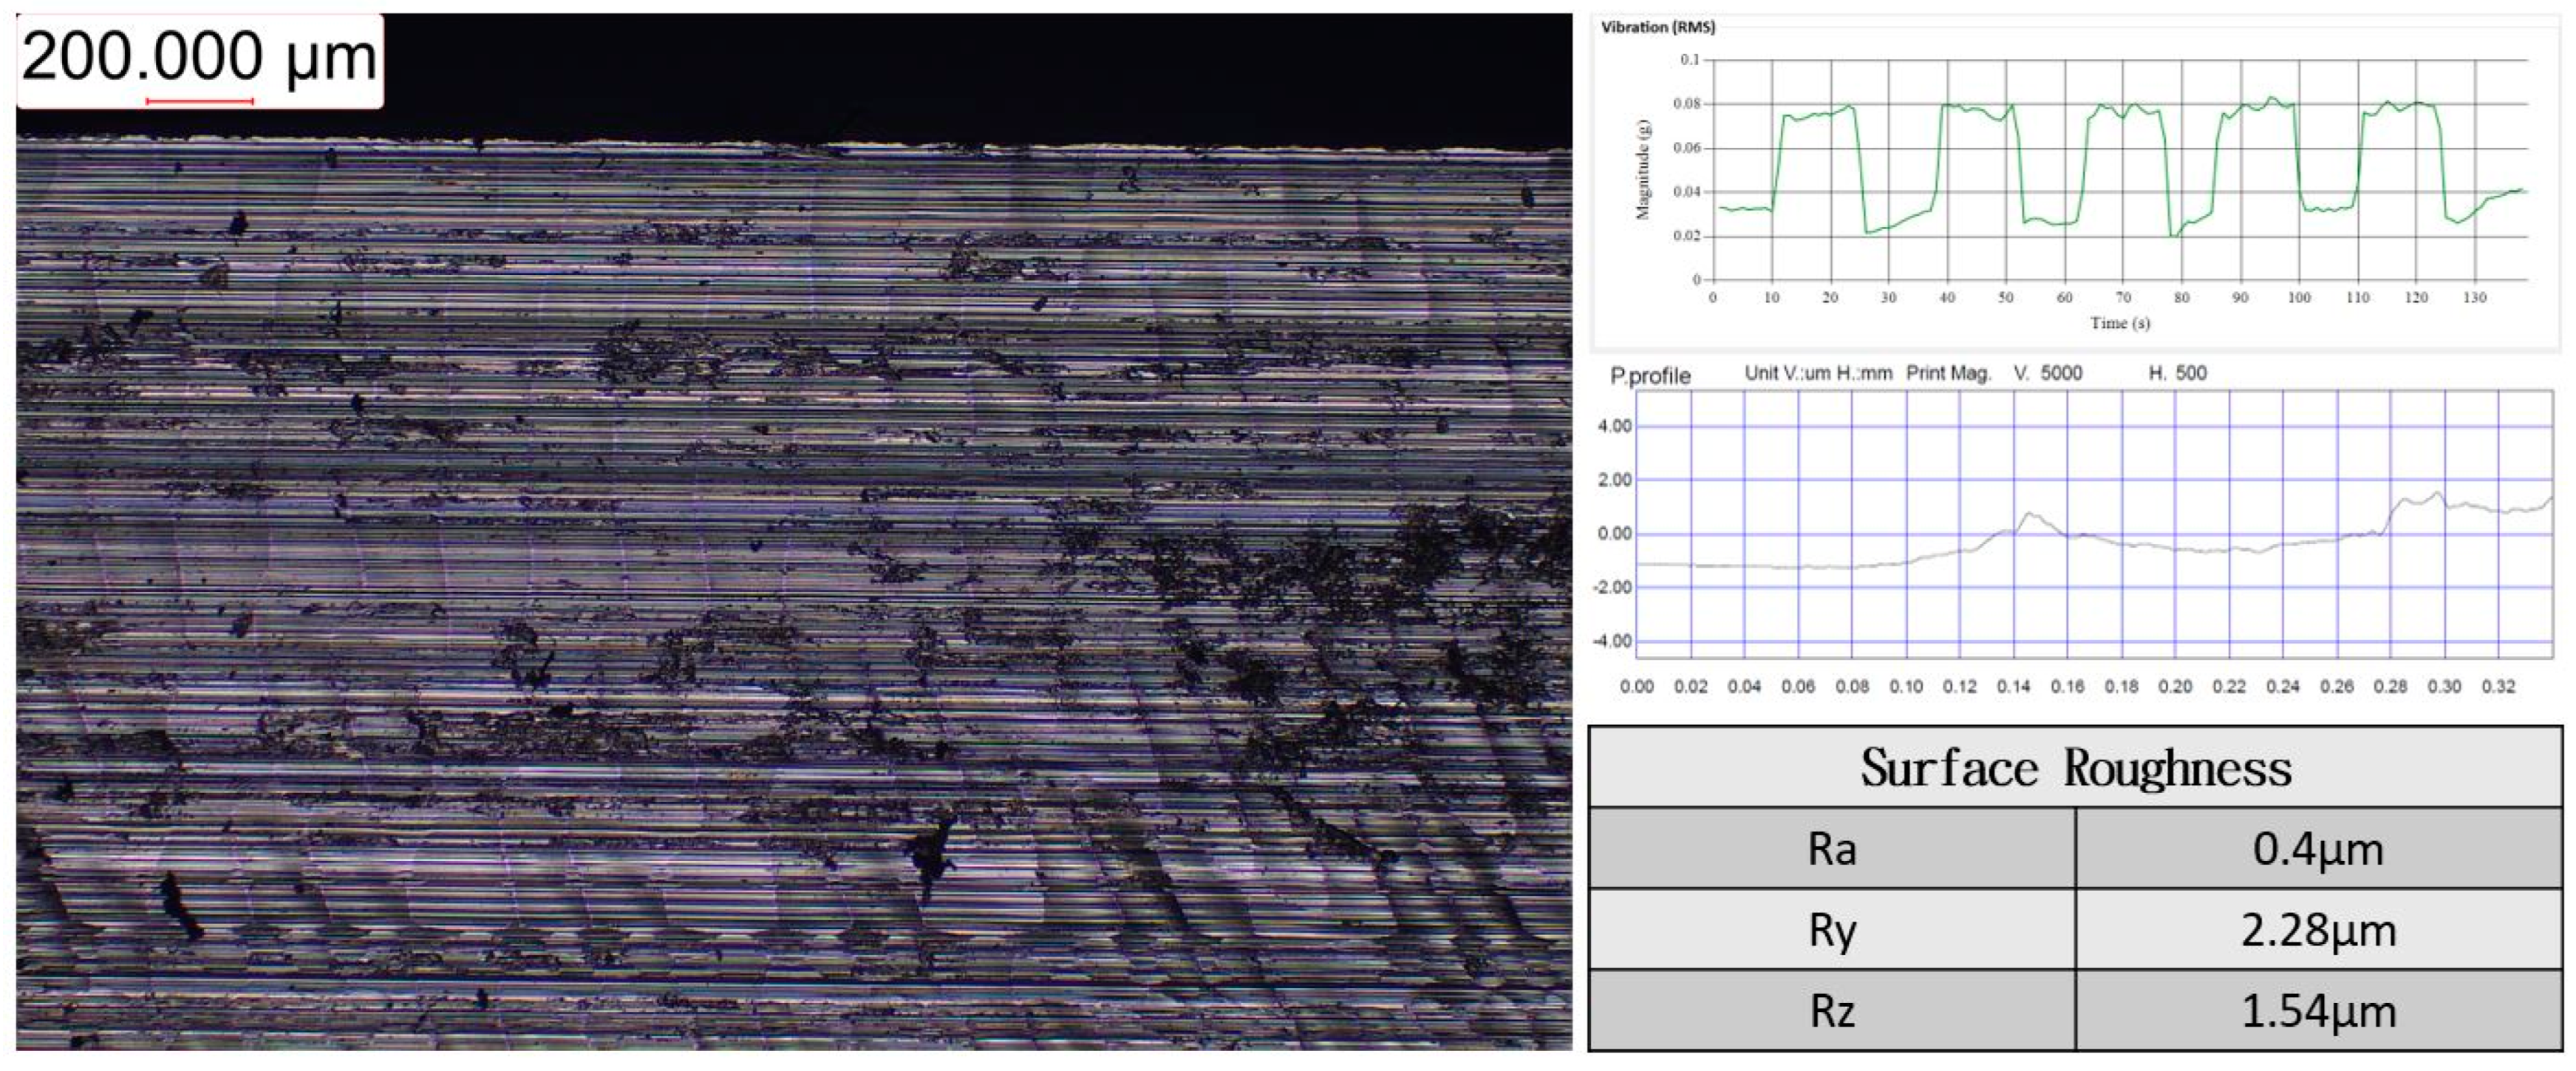Viewport: 2576px width, 1071px height.
Task: Select the 2.28µm value cell
Action: 2318,930
